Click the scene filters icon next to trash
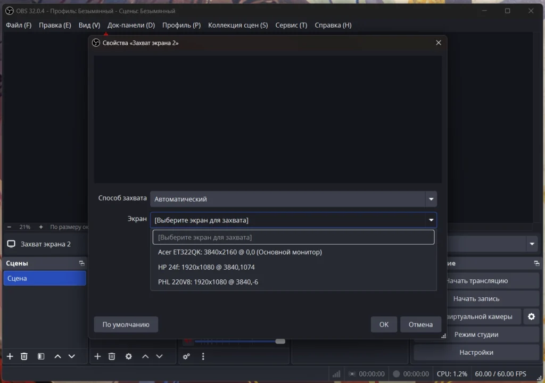 (41, 356)
